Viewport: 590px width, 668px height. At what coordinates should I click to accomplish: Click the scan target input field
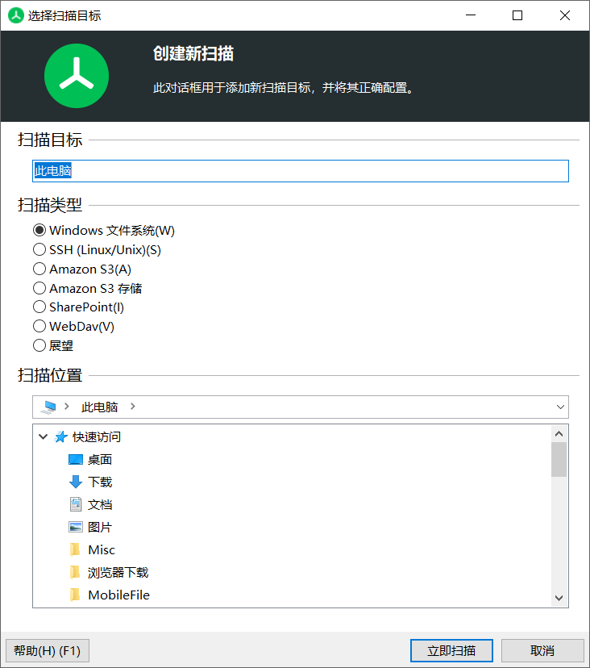click(301, 171)
